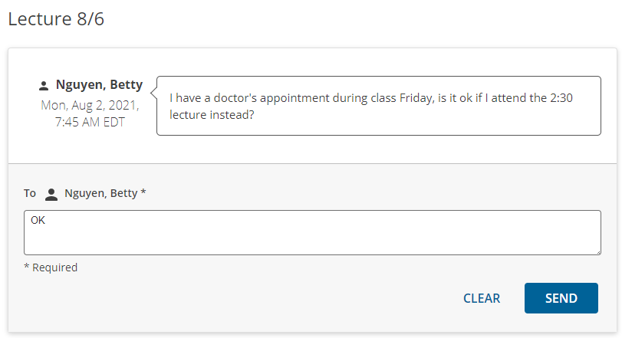Click the 7:45 AM EDT time text
622x338 pixels.
90,121
